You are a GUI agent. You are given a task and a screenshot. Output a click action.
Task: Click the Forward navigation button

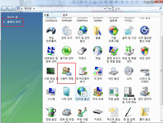[10, 9]
